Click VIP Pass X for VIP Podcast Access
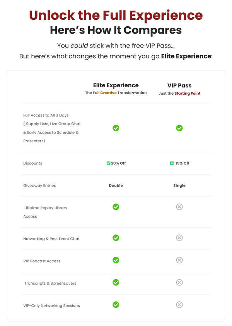The width and height of the screenshot is (232, 326). [179, 260]
